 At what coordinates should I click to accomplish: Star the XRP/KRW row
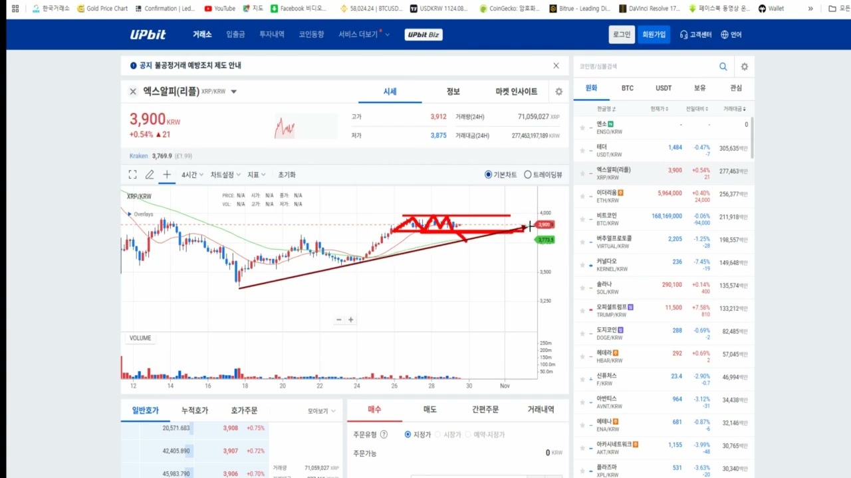coord(582,173)
